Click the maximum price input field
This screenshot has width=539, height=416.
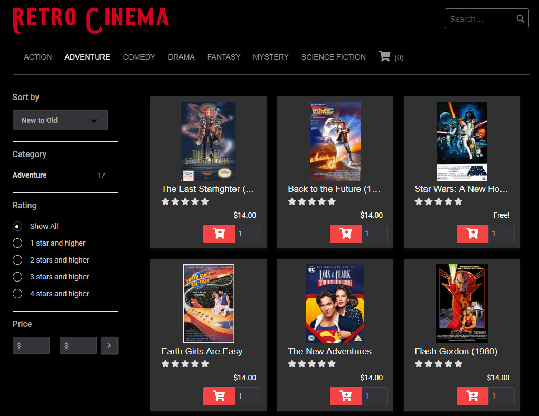tap(78, 345)
